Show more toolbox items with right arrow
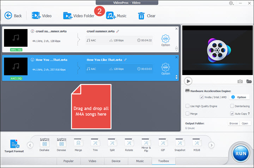The image size is (254, 168). click(211, 145)
